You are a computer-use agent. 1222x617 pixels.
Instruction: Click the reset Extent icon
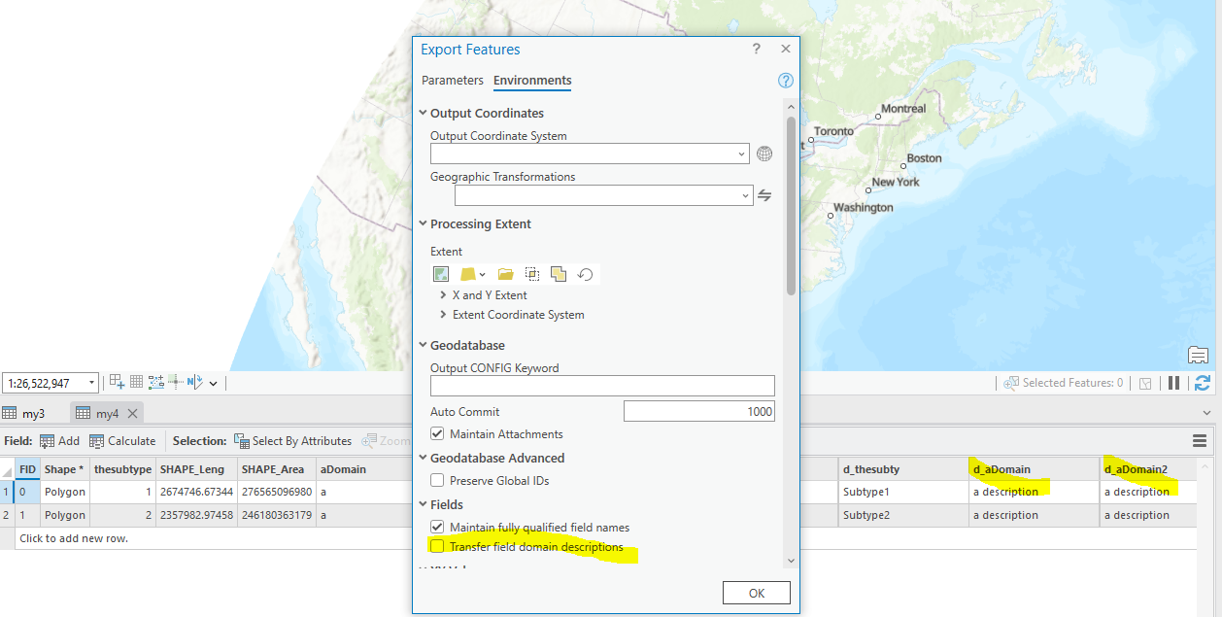586,273
